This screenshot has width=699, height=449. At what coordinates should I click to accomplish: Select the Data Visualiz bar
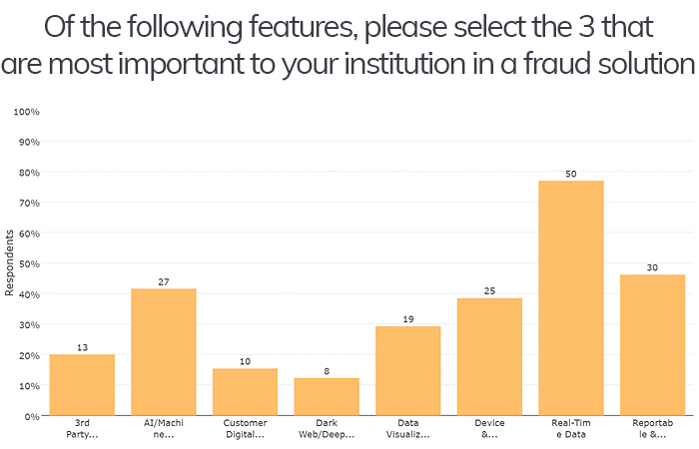coord(408,371)
